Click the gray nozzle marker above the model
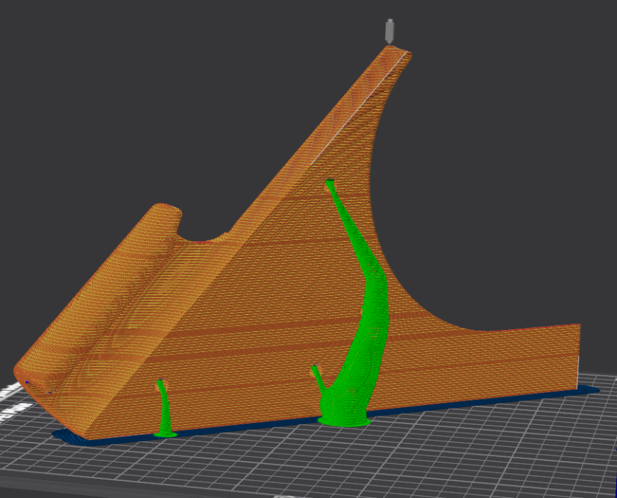This screenshot has width=617, height=498. tap(389, 31)
